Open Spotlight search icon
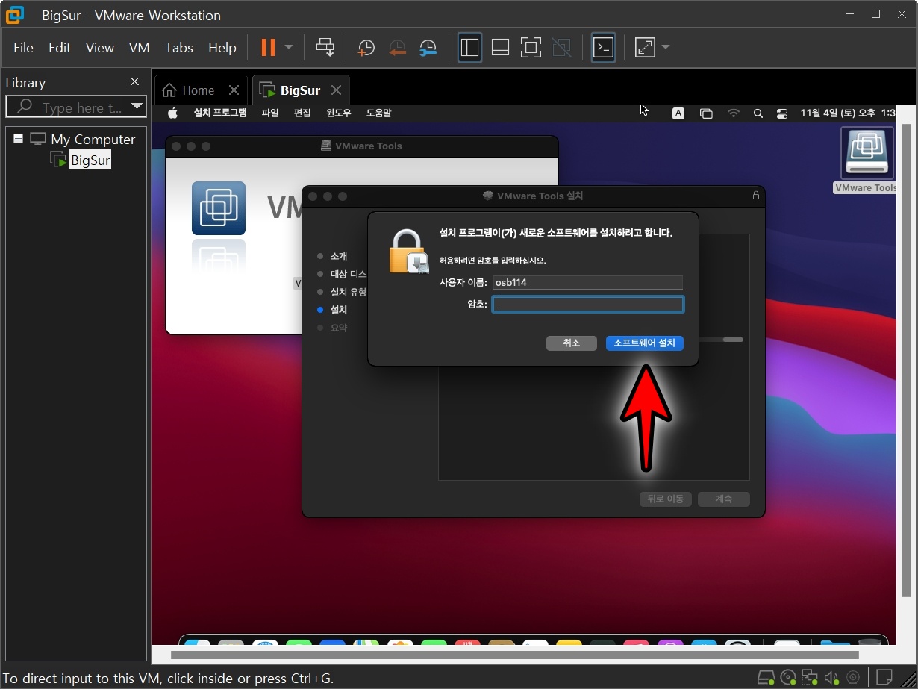Screen dimensions: 918x689 [758, 113]
